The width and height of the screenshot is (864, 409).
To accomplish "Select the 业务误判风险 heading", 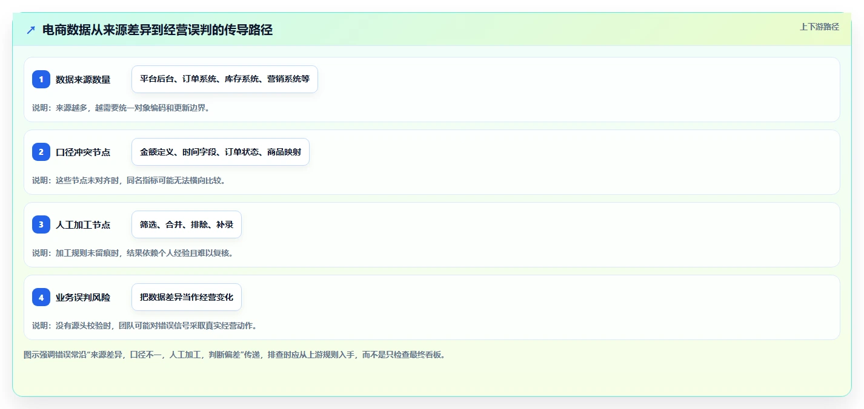I will tap(83, 297).
